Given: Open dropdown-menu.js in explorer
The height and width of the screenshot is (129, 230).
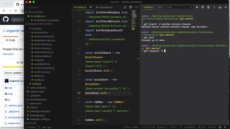Looking at the screenshot, I should (x=45, y=40).
